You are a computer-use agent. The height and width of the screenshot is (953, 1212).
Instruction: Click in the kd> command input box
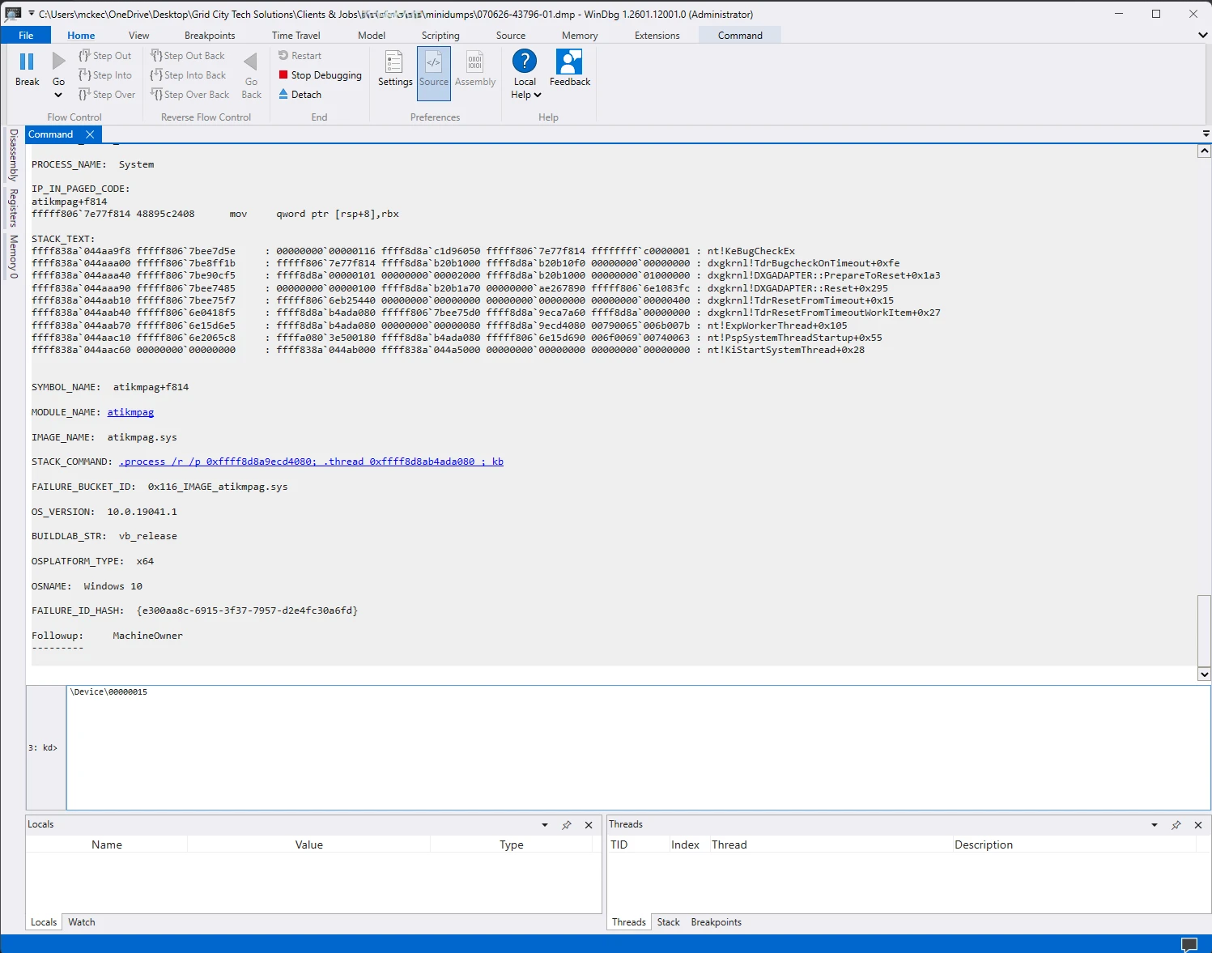pos(638,747)
